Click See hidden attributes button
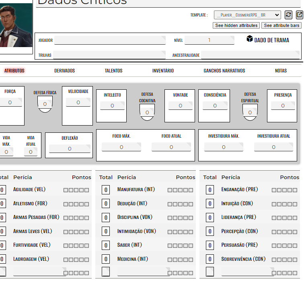The width and height of the screenshot is (304, 293). 236,25
